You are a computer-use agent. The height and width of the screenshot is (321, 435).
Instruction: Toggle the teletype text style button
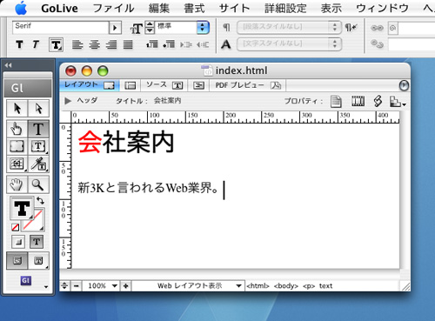pos(56,45)
